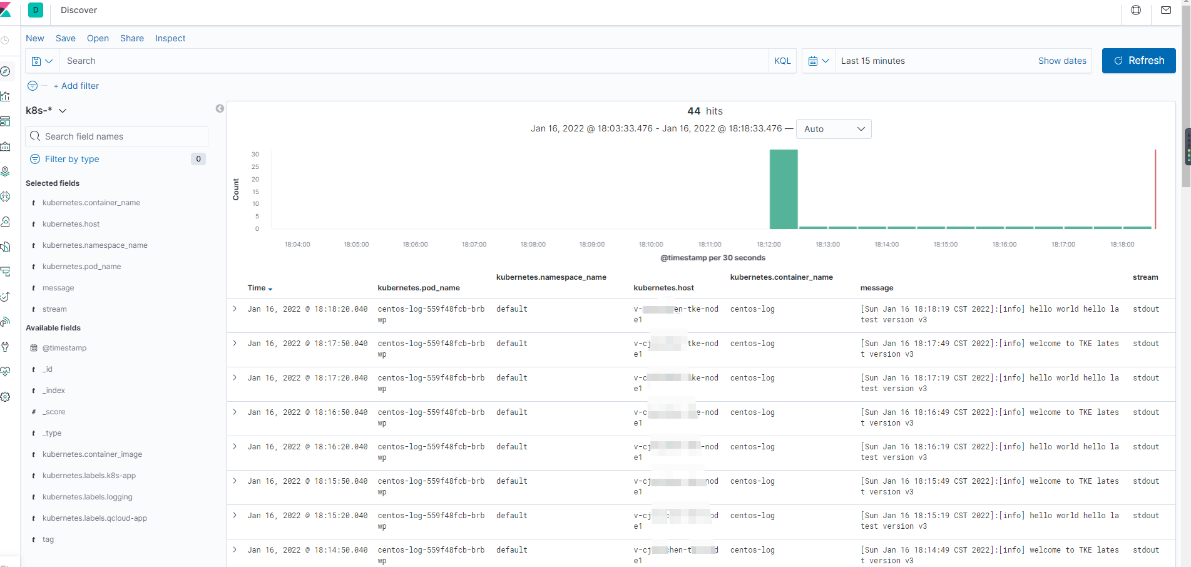Open the mail newsfeed icon

pos(1166,10)
